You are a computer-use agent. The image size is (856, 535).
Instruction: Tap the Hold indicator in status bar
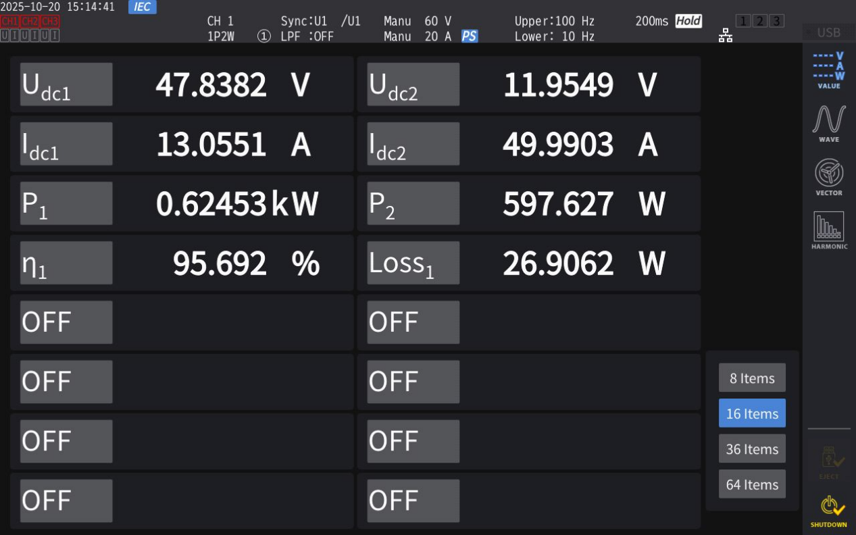[688, 21]
